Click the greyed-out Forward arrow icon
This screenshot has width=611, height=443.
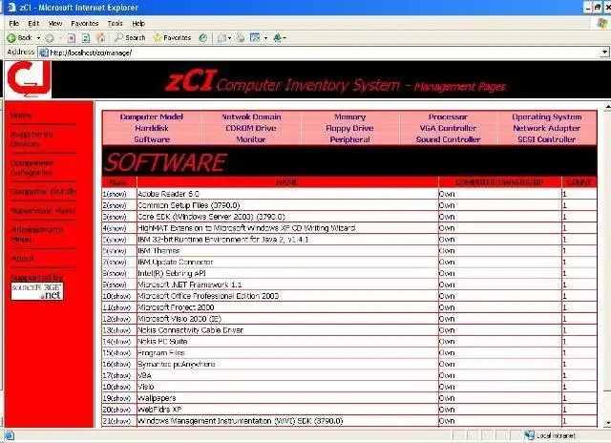50,38
